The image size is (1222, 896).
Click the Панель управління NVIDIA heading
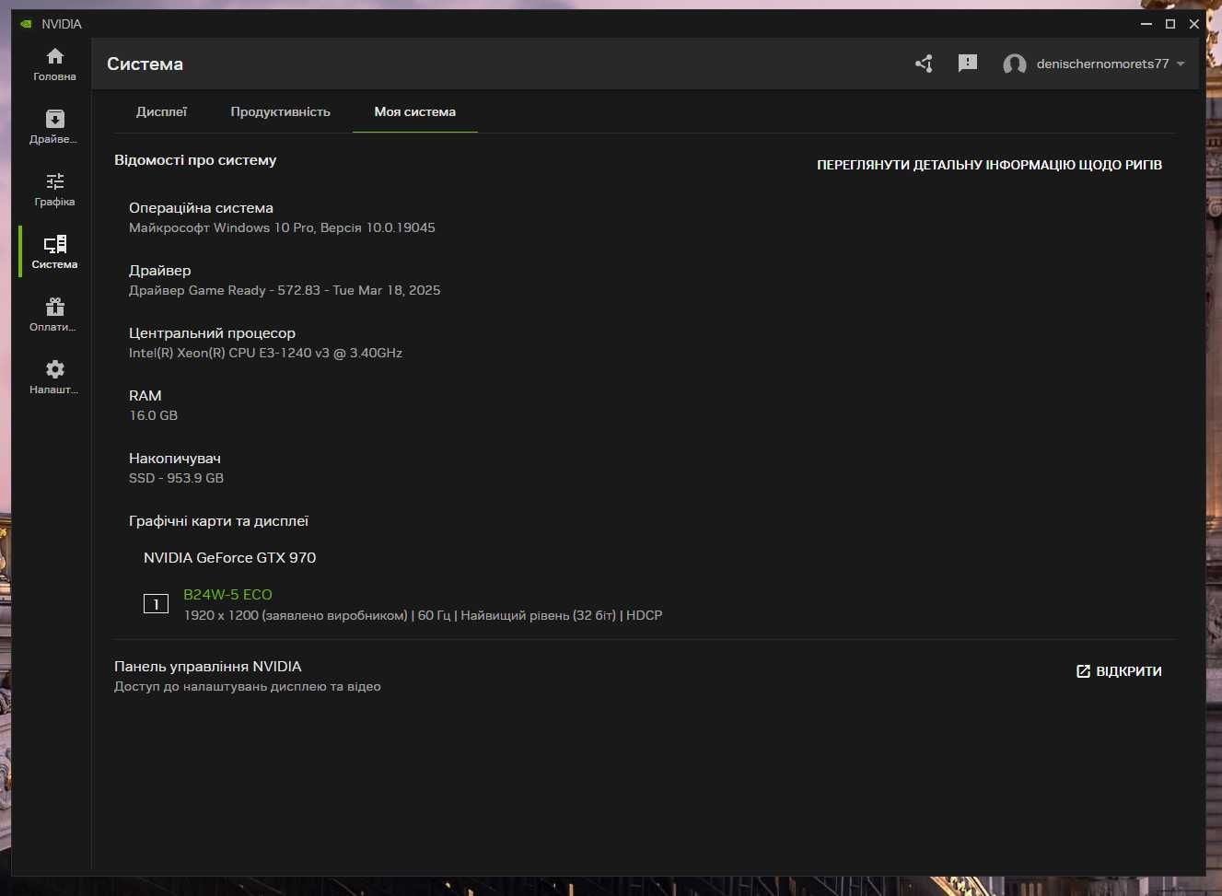pos(208,667)
